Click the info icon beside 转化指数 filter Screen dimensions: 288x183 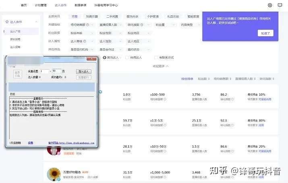coord(142,25)
